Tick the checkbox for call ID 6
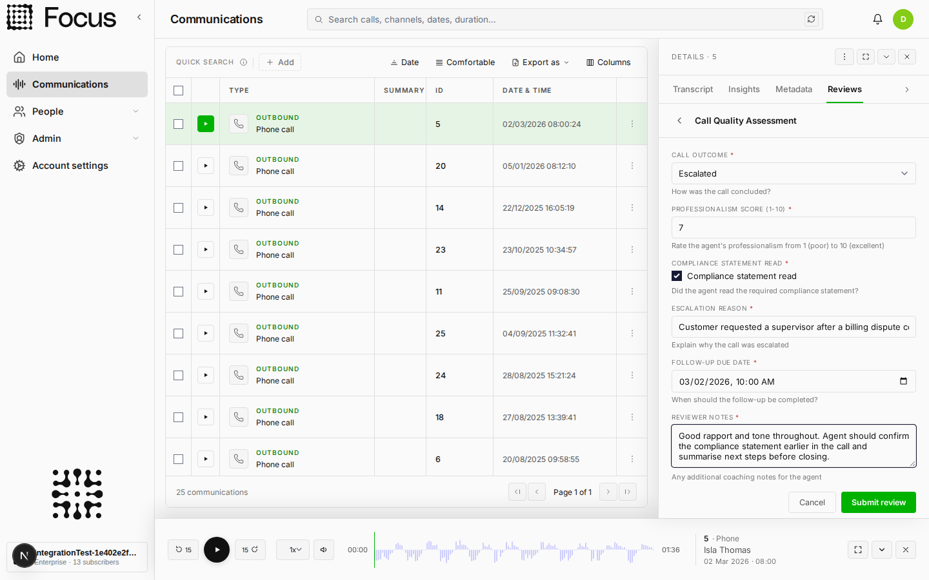Viewport: 929px width, 580px height. click(179, 459)
